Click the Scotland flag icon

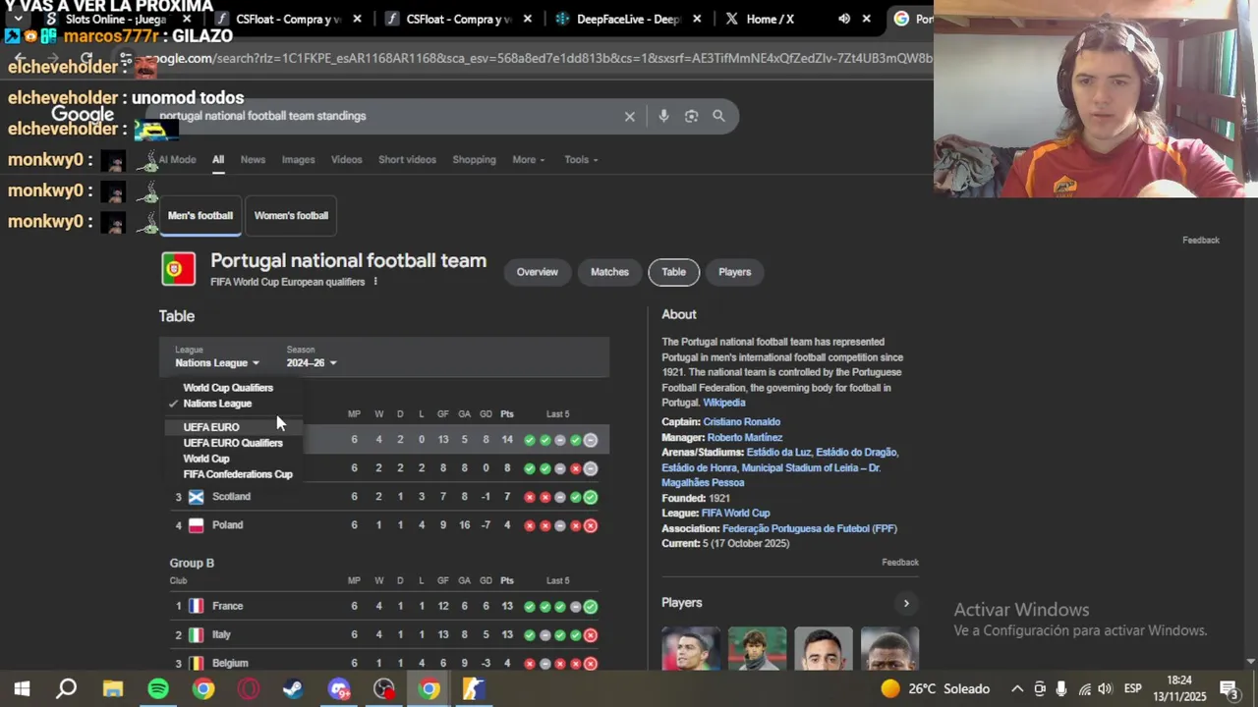point(196,497)
